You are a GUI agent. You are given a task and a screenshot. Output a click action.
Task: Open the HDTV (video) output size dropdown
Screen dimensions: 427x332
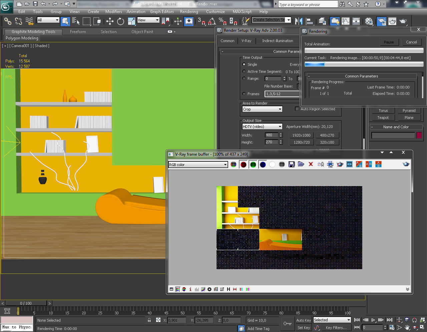click(x=262, y=127)
